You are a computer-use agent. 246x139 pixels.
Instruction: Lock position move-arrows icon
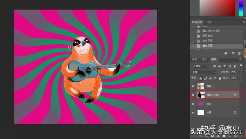pos(210,78)
